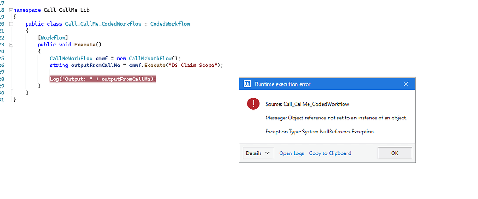Click the UiPath logo in dialog title

(x=247, y=84)
